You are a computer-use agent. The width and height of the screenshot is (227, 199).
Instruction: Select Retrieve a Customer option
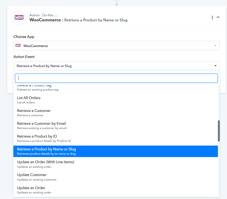click(116, 113)
